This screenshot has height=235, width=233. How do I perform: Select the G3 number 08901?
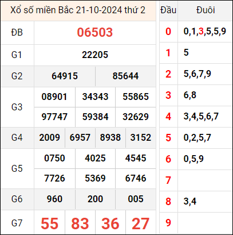(54, 97)
